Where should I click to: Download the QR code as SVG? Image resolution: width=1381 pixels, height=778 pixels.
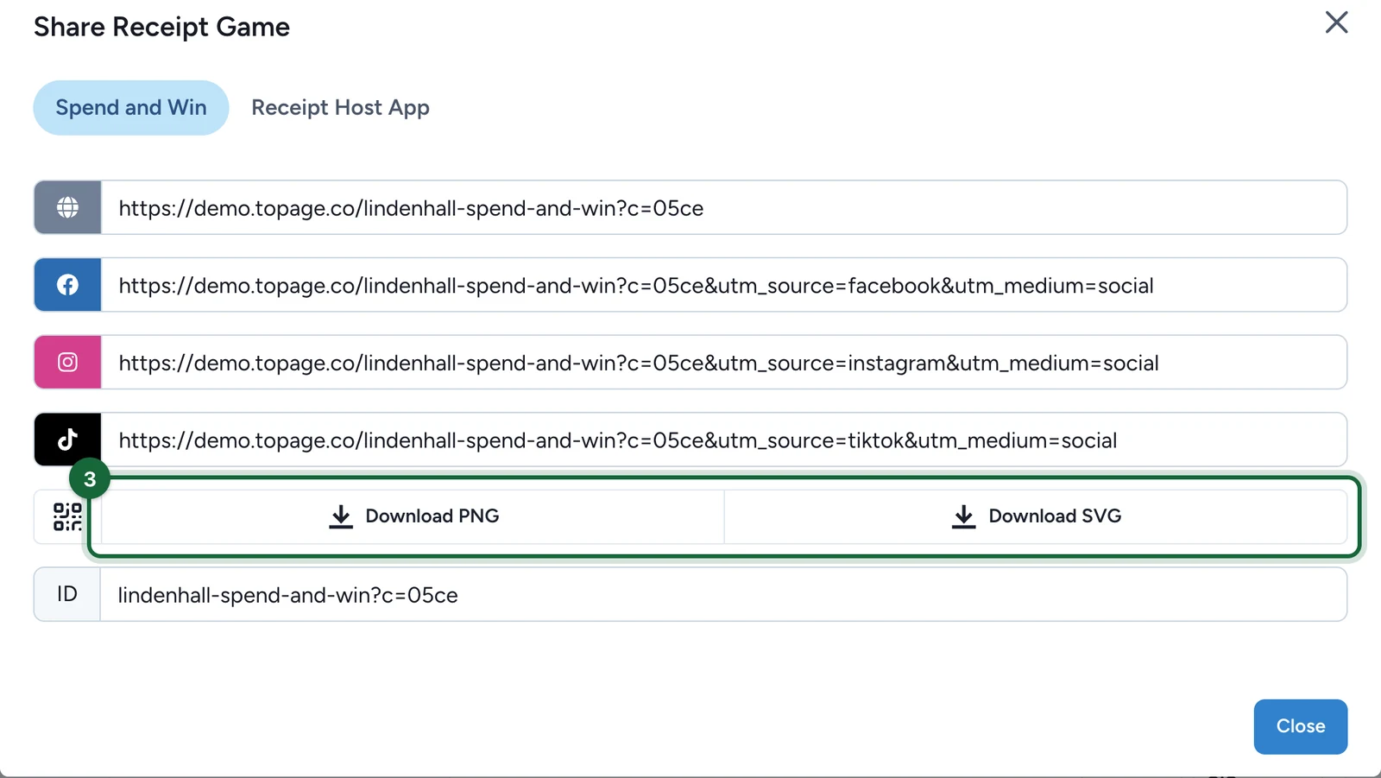[x=1036, y=516]
